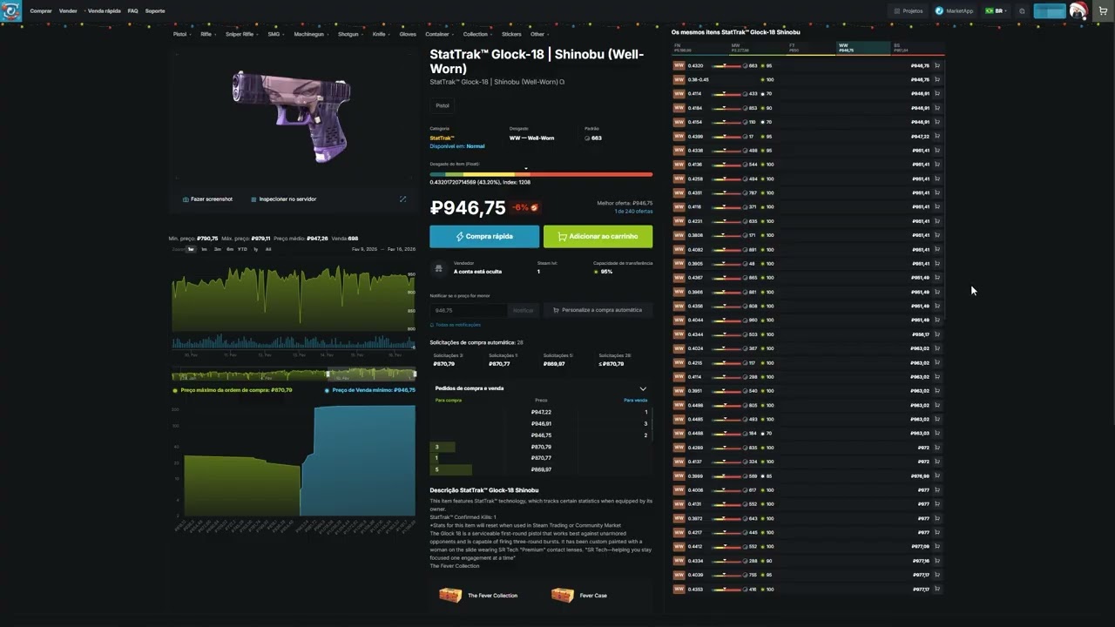Add the 0.4258 float row to cart
This screenshot has height=627, width=1115.
pos(937,179)
